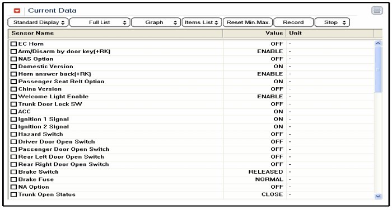The height and width of the screenshot is (210, 392).
Task: Expand the Full List dropdown
Action: [x=100, y=22]
